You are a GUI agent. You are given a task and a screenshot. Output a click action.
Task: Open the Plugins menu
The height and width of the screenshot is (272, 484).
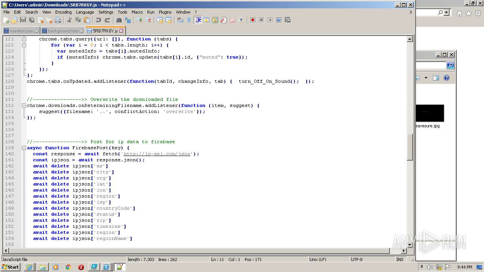pos(165,12)
